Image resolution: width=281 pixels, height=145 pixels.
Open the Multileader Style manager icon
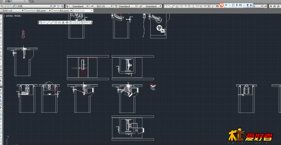point(140,6)
